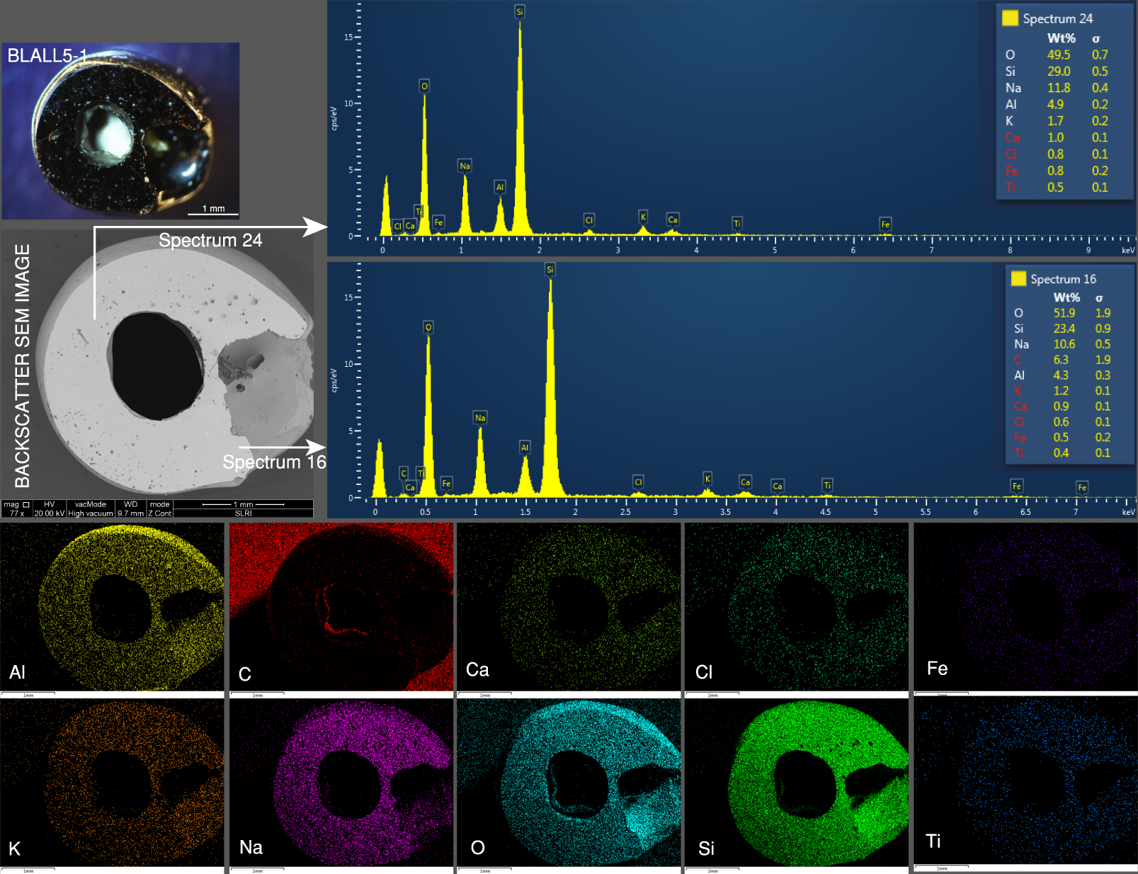The height and width of the screenshot is (874, 1138).
Task: Click the Si peak label in Spectrum 24
Action: coord(519,12)
